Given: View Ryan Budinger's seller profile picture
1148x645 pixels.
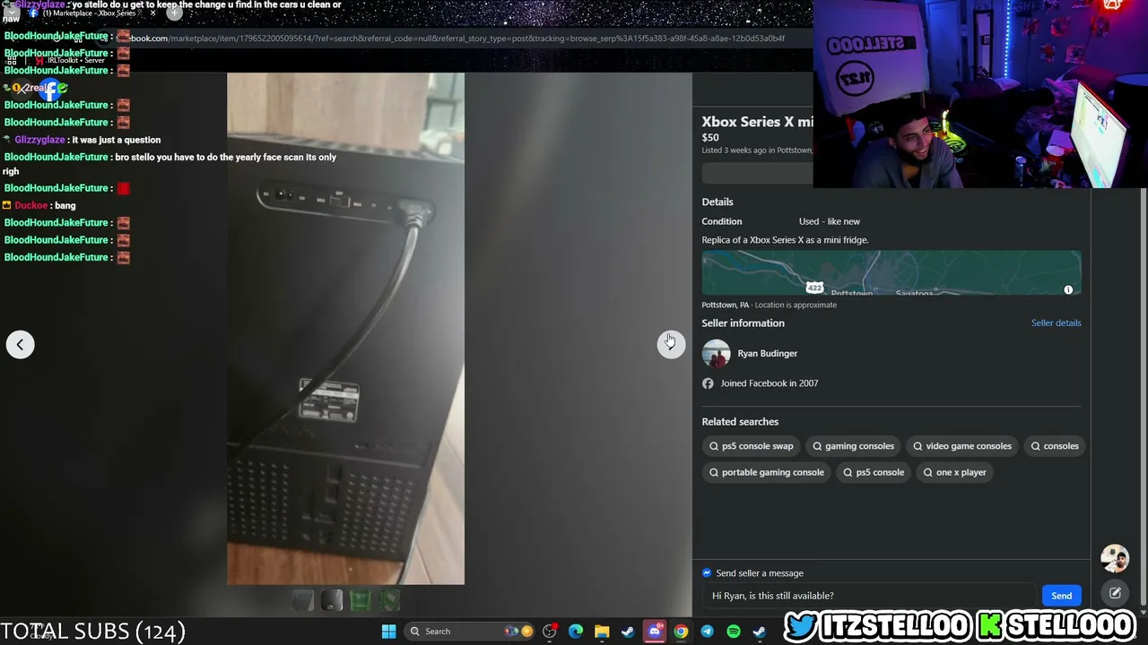Looking at the screenshot, I should tap(716, 354).
